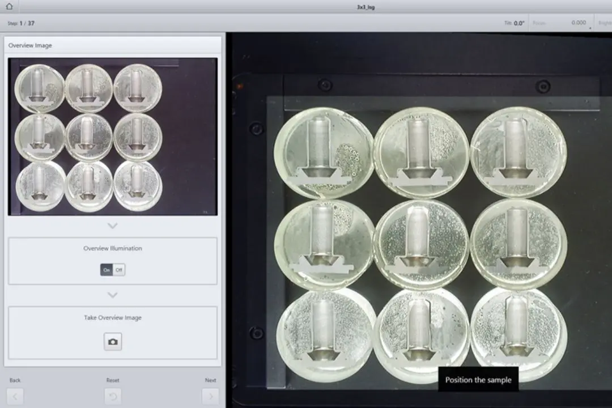Click chevron below the overview image thumbnail
The height and width of the screenshot is (408, 612).
coord(112,226)
